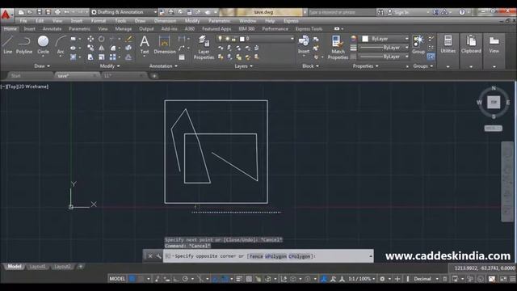Screen dimensions: 517x291
Task: Activate the Move tool in Modify panel
Action: 90,39
